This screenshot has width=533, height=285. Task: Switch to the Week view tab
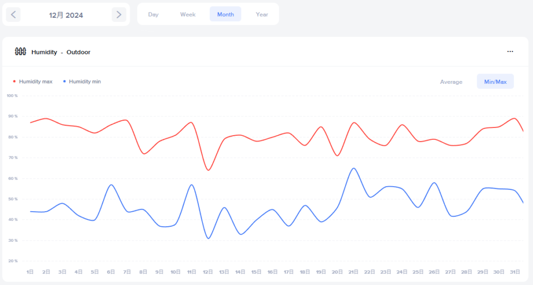[x=188, y=14]
